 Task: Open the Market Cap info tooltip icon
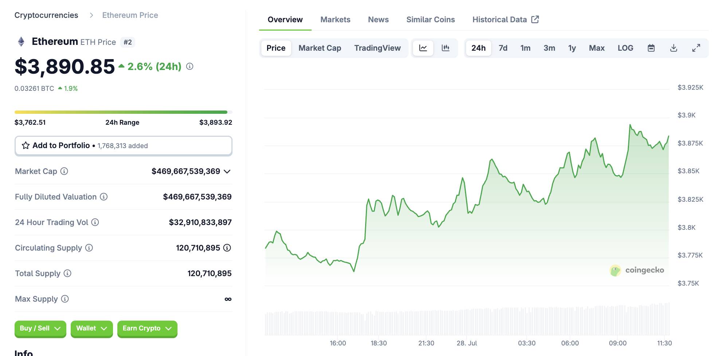(x=64, y=171)
